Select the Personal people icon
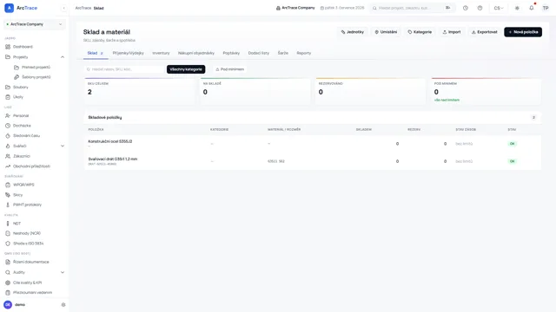The width and height of the screenshot is (556, 312). [x=8, y=115]
